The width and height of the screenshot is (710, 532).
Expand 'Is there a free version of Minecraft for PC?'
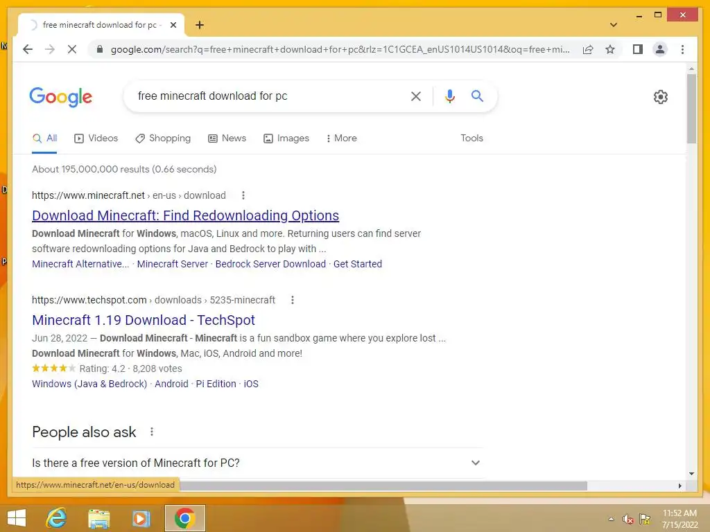pos(257,463)
